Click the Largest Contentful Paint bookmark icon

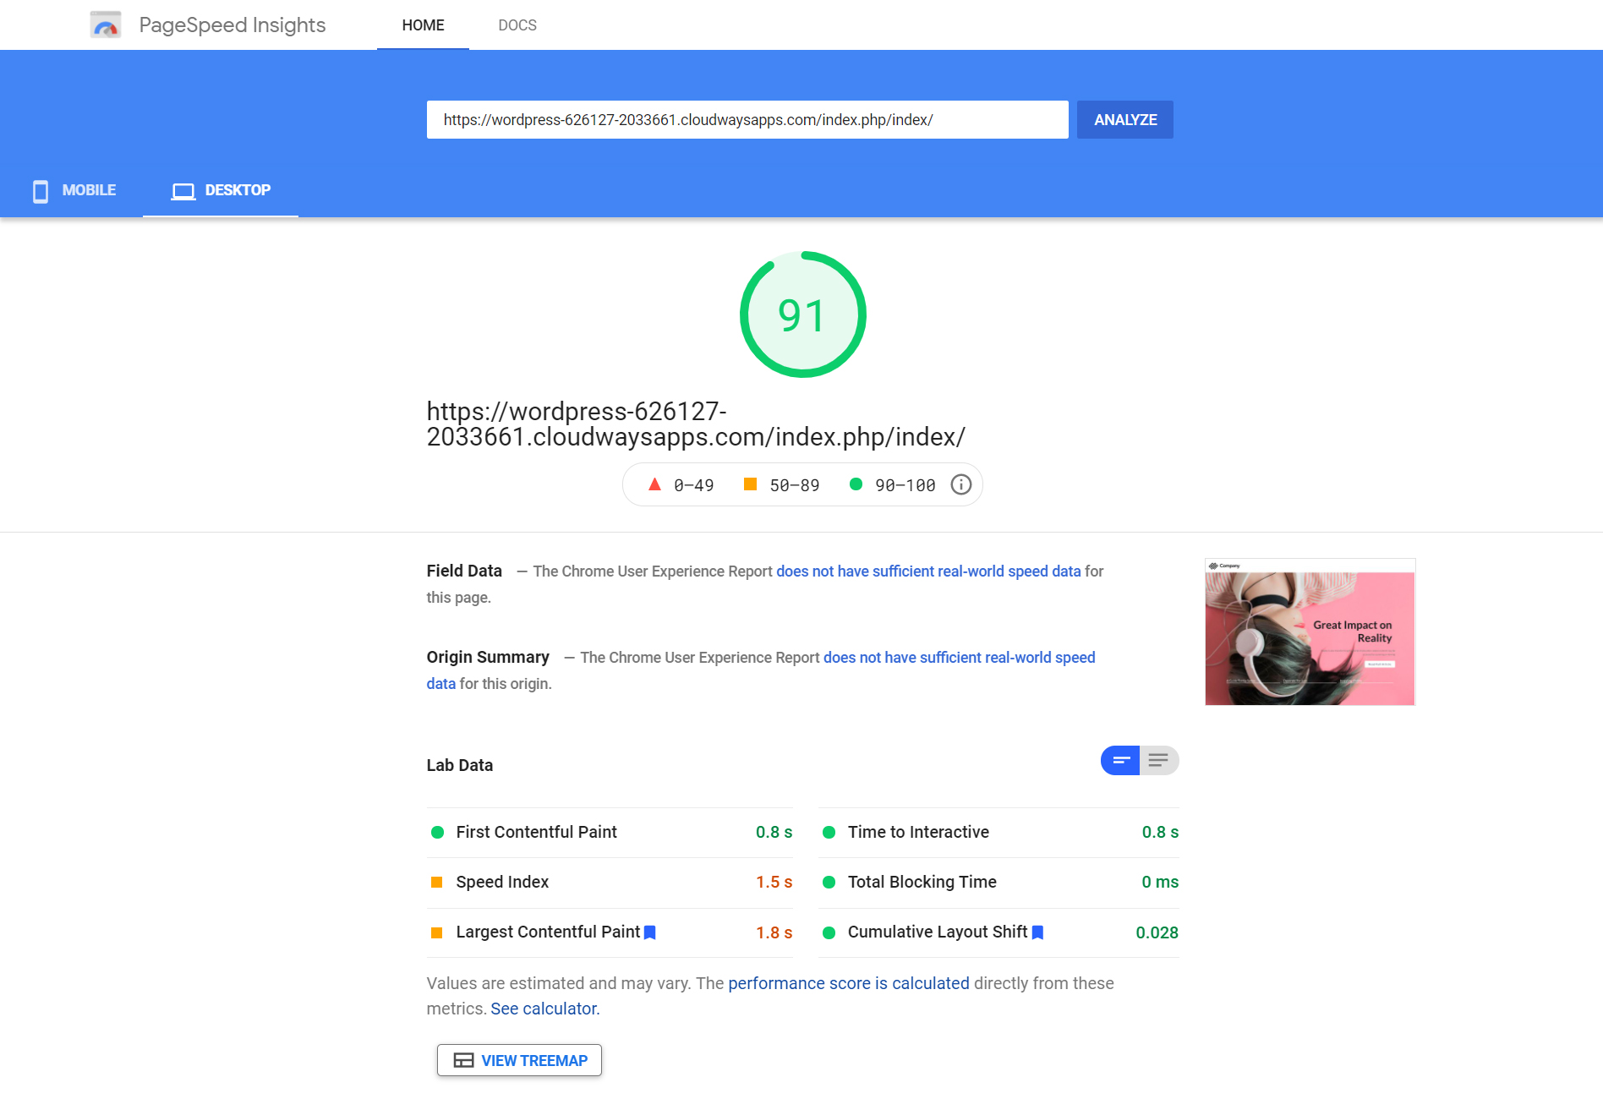pos(650,932)
